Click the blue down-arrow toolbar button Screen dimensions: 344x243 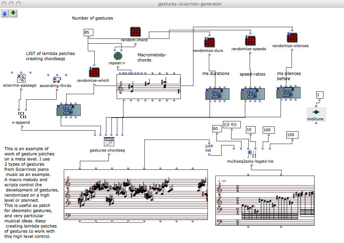tap(5, 13)
